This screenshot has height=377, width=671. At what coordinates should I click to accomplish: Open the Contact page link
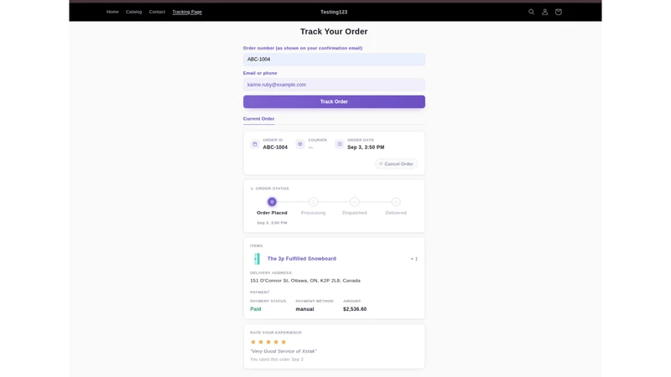point(157,12)
